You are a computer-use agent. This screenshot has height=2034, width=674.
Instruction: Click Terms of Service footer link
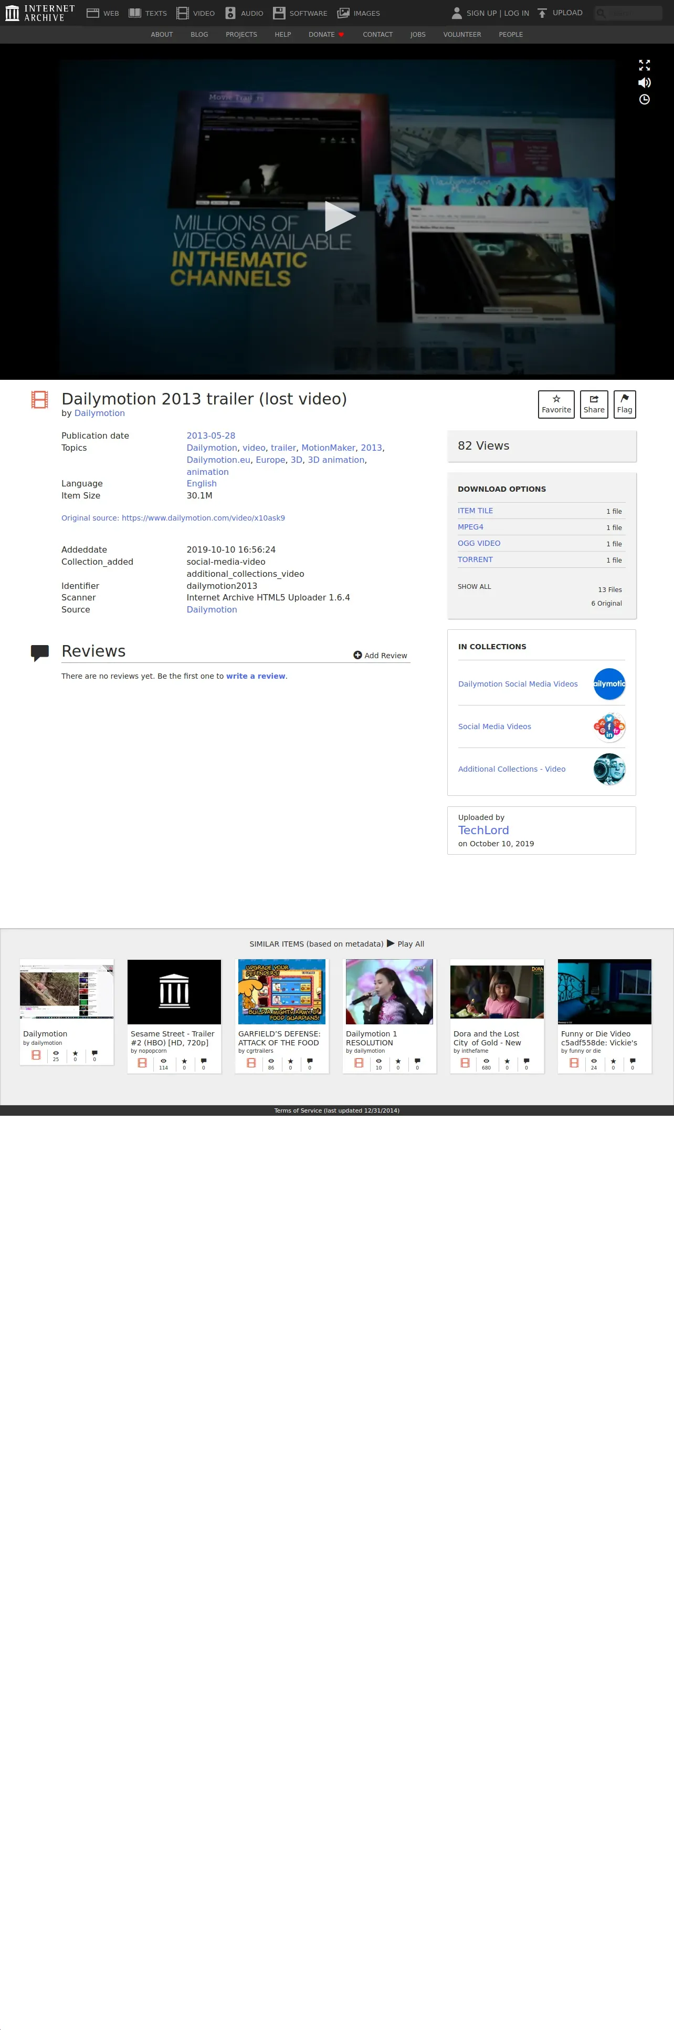tap(337, 1110)
